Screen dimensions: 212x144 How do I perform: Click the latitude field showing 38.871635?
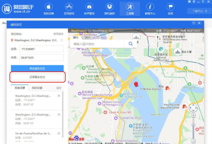(41, 58)
